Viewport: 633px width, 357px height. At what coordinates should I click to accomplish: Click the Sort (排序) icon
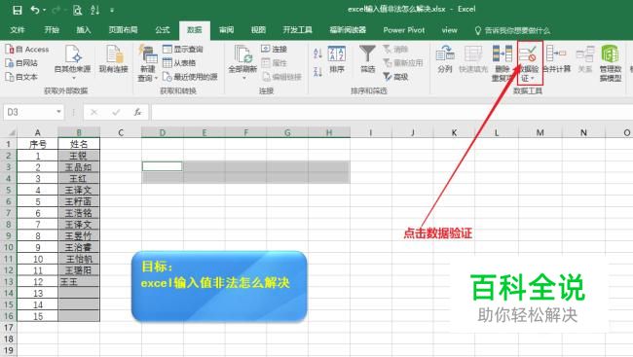pyautogui.click(x=337, y=54)
